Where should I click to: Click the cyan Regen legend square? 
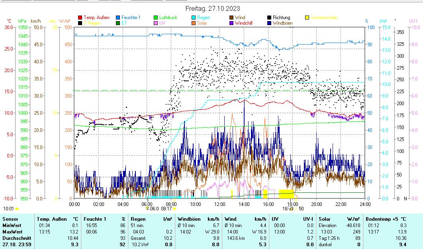(194, 18)
